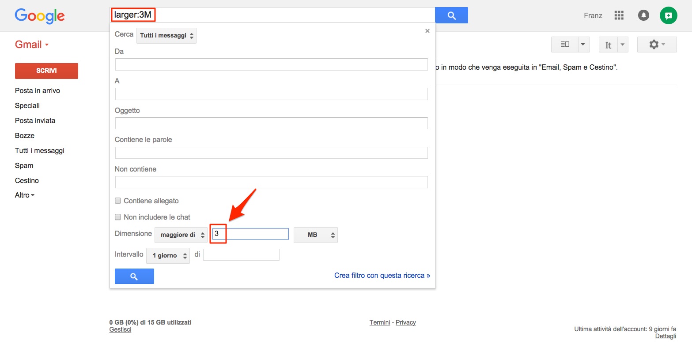Open the 'Tutti i messaggi' search scope dropdown

pos(166,36)
